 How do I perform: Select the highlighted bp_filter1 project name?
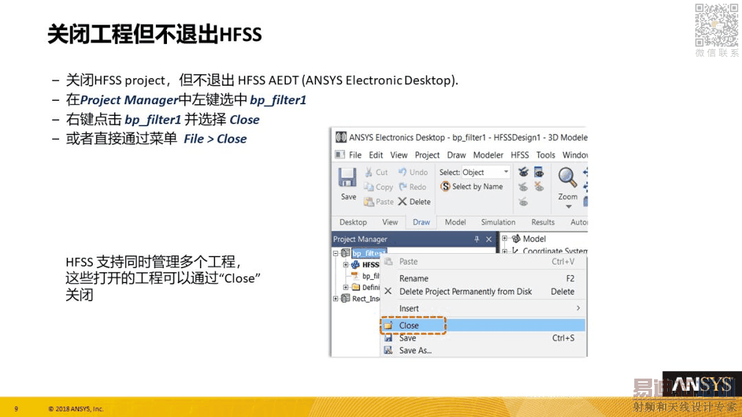[369, 253]
